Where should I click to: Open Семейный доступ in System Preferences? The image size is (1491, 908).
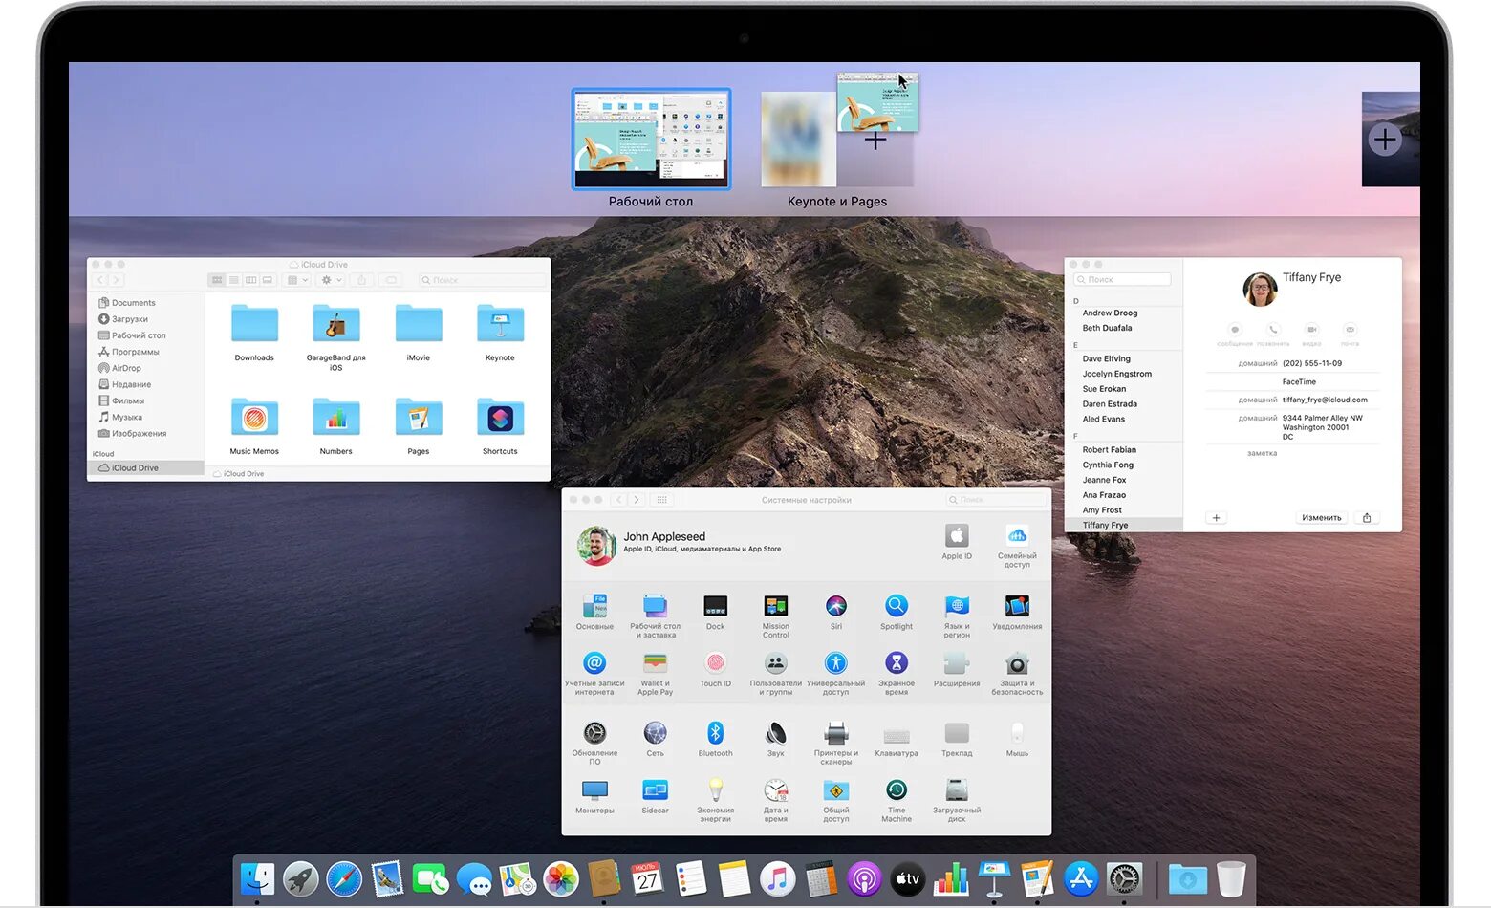[1017, 546]
